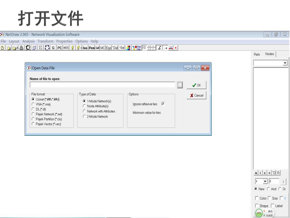The height and width of the screenshot is (218, 290).
Task: Select Pajek Vector (*.vec) format
Action: (x=46, y=124)
